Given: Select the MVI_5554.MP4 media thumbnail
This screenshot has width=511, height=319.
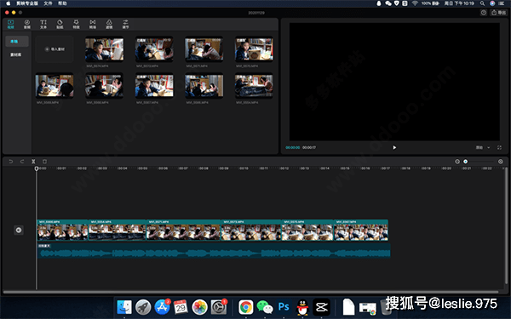Looking at the screenshot, I should click(x=254, y=86).
